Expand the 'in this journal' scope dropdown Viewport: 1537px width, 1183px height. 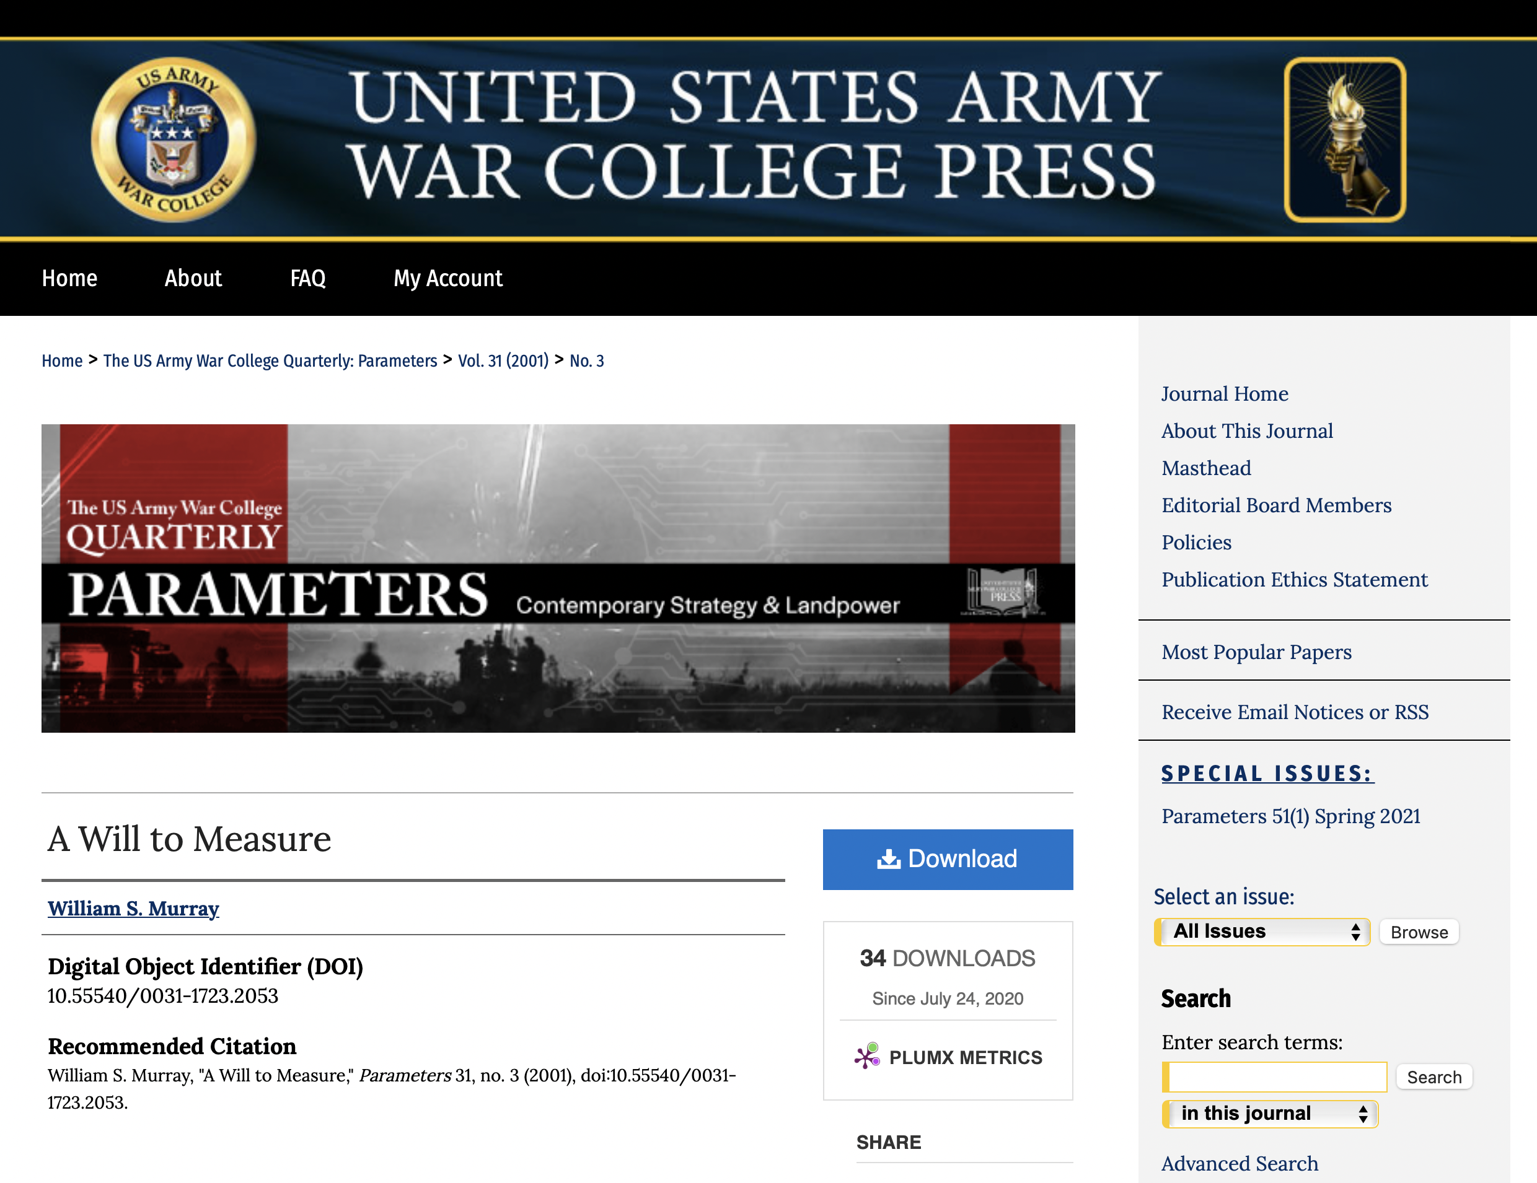[x=1269, y=1114]
